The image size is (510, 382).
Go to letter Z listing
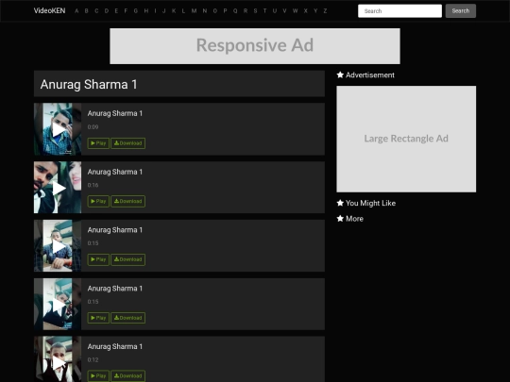click(325, 11)
